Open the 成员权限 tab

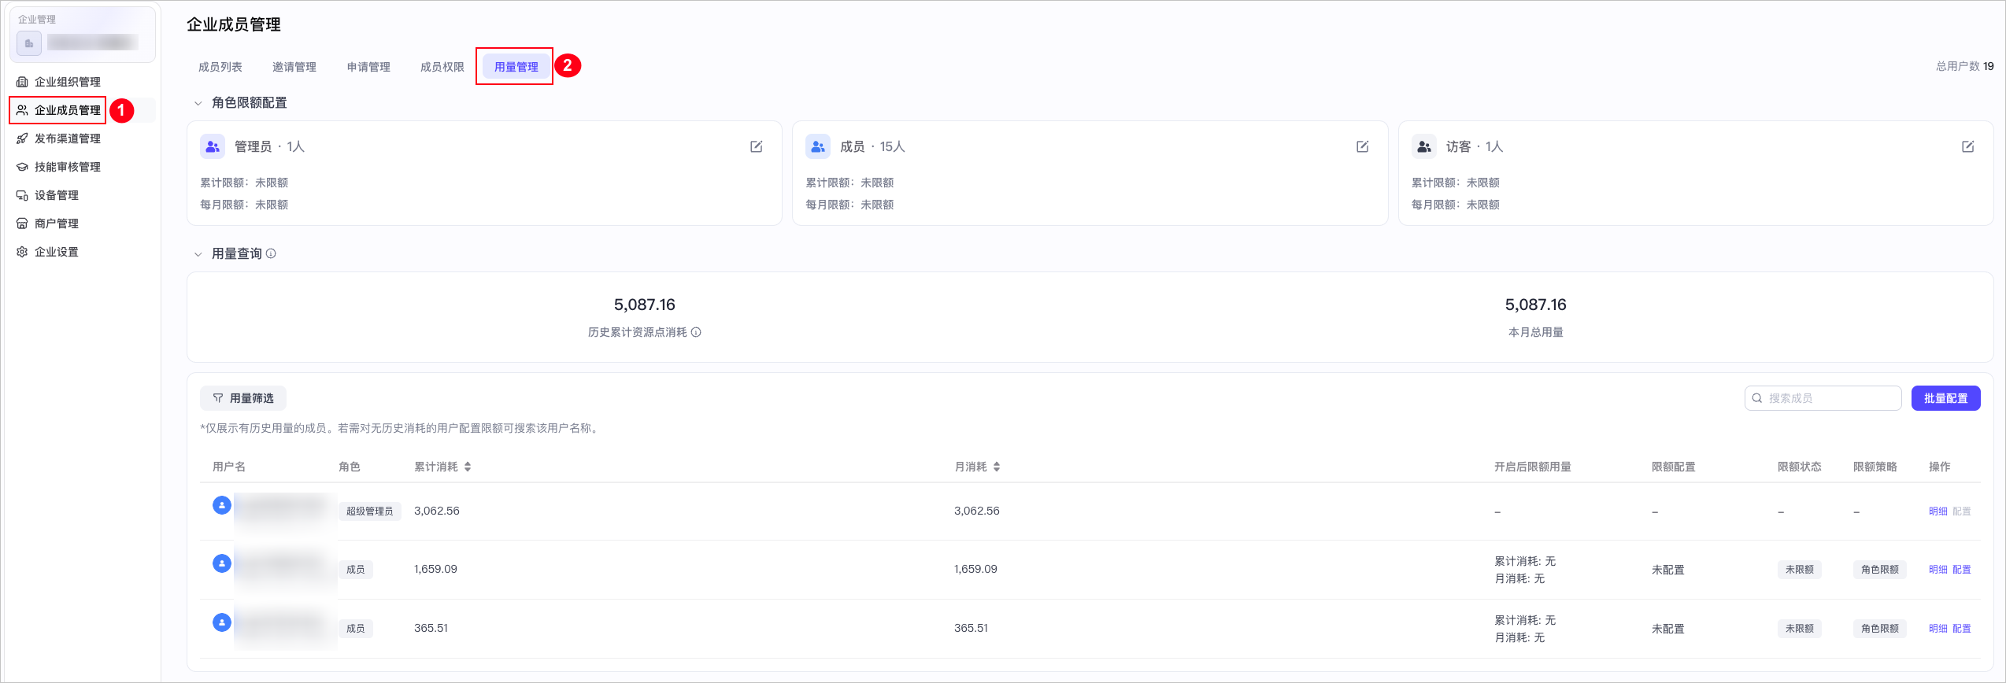pos(442,67)
